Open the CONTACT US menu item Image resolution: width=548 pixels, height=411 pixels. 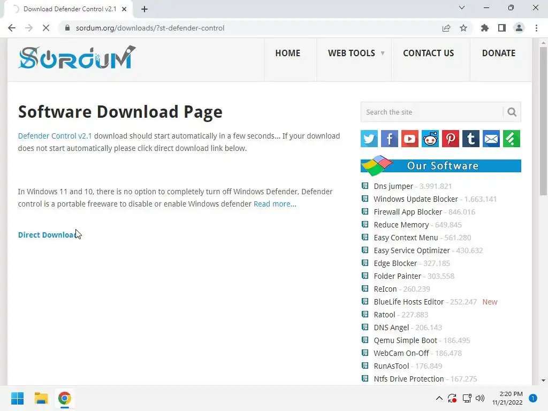(x=429, y=53)
